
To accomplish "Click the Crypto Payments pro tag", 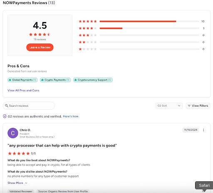I will [55, 80].
